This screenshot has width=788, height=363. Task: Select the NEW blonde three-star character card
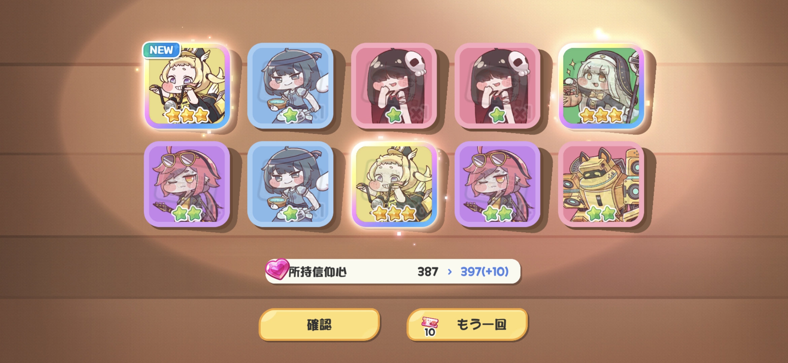pyautogui.click(x=187, y=86)
